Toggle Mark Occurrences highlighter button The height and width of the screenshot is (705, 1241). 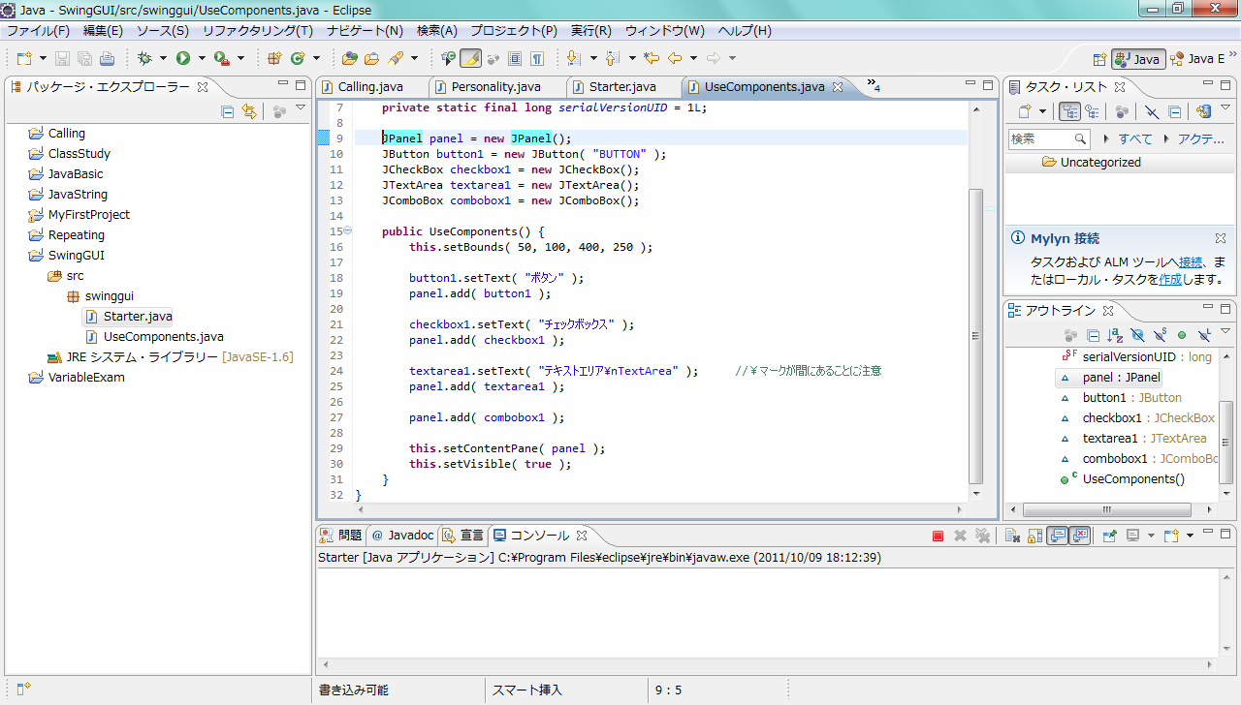pos(470,58)
